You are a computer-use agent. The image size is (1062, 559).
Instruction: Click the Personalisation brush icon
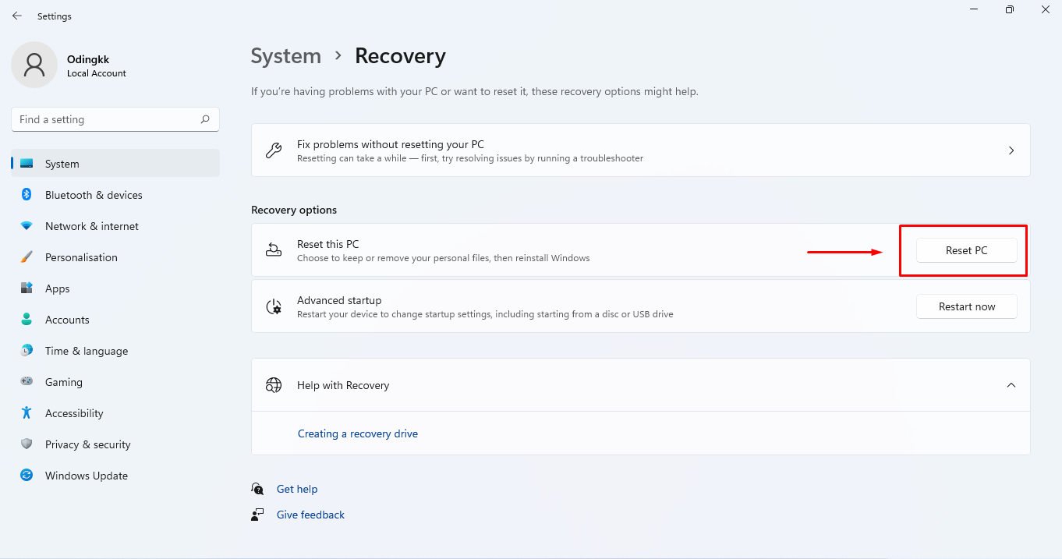click(x=27, y=257)
